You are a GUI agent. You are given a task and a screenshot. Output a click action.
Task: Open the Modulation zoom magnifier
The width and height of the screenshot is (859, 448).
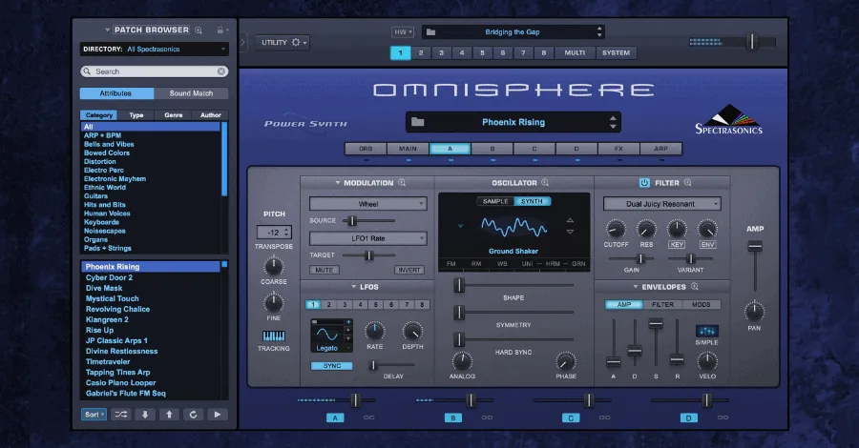[402, 183]
